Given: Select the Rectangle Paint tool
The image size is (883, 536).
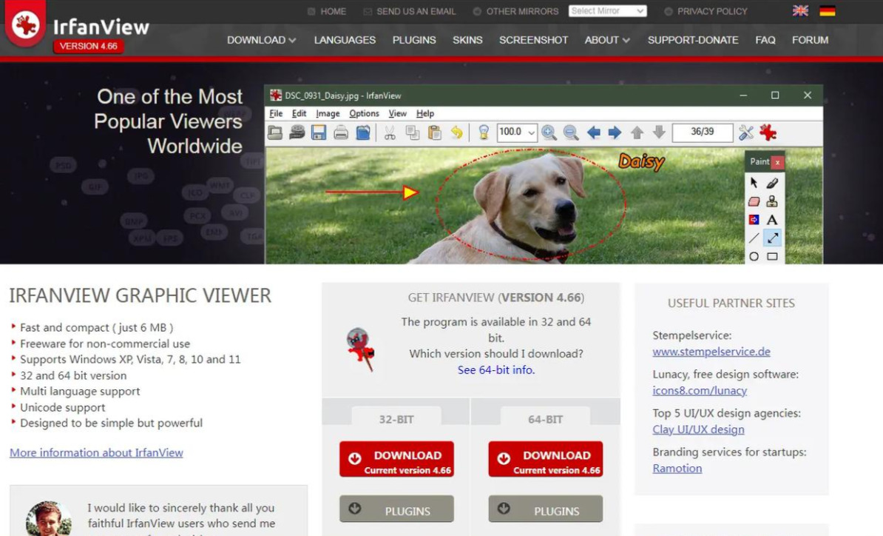Looking at the screenshot, I should pyautogui.click(x=772, y=256).
